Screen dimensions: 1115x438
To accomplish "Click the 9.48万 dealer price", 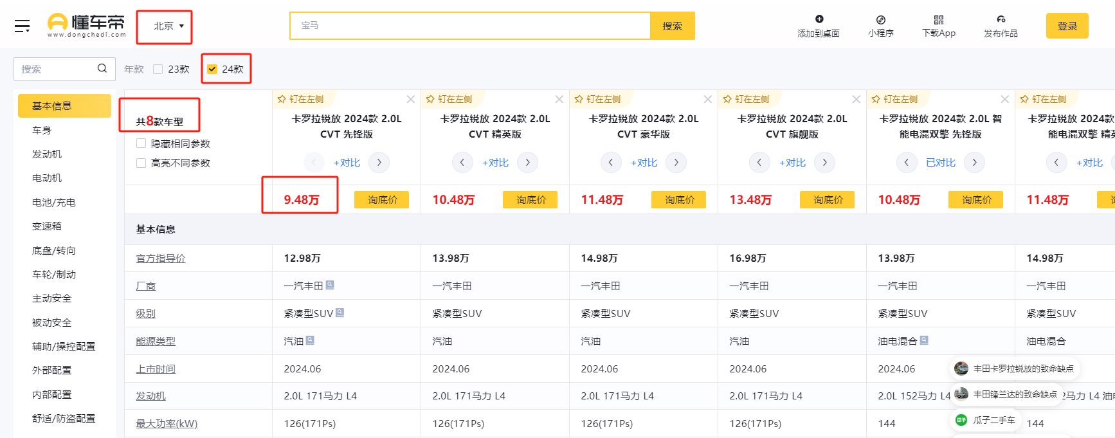I will [302, 200].
